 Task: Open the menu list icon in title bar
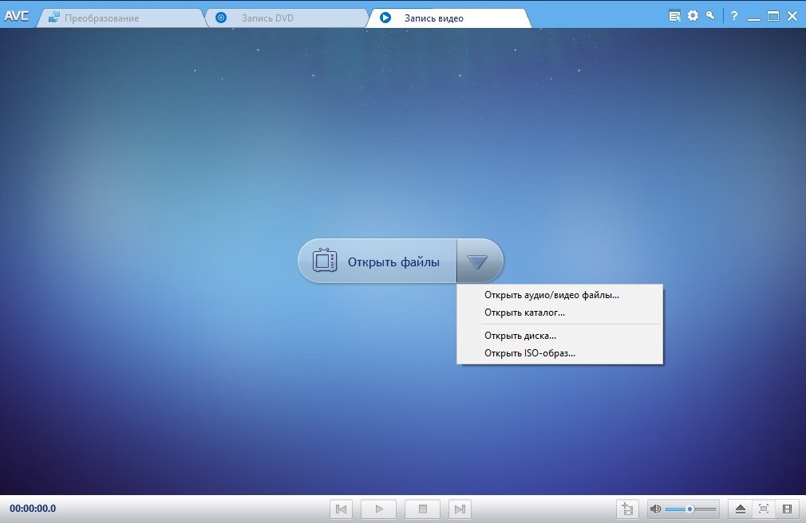[x=674, y=16]
